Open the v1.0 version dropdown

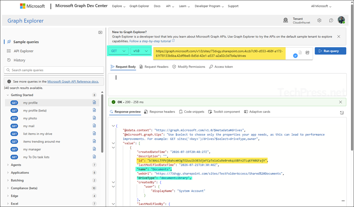(140, 51)
